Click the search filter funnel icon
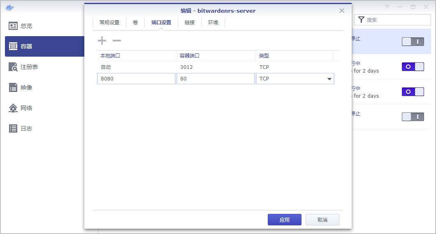 click(x=361, y=20)
